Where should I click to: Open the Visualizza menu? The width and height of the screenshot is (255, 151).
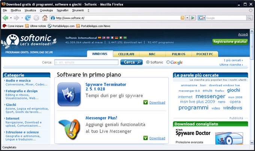point(30,10)
